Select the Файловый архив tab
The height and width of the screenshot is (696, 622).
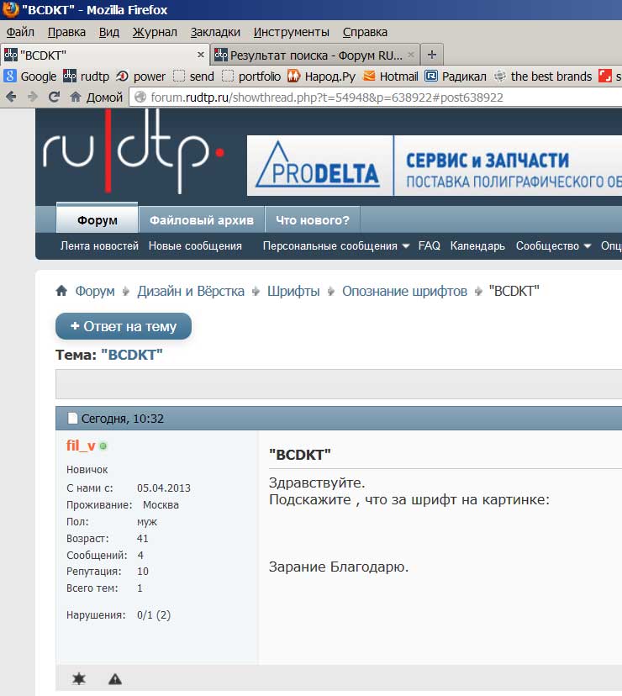pyautogui.click(x=202, y=219)
